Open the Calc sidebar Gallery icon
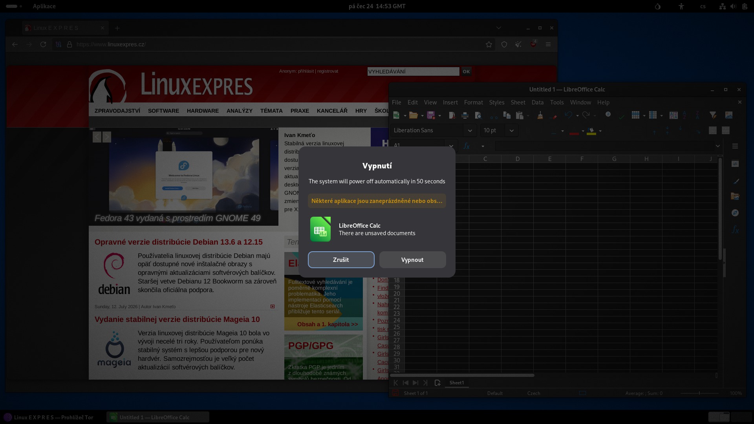The image size is (754, 424). point(735,196)
